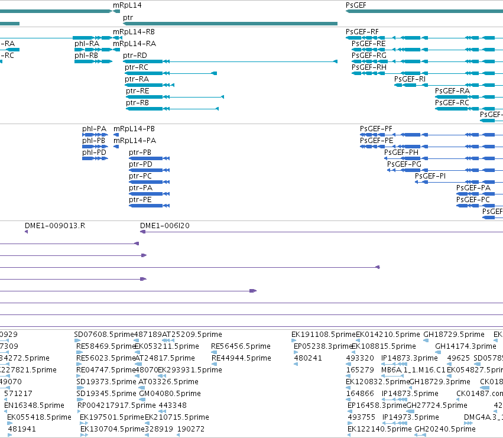Select the SD07608.5prime EST label

(x=104, y=335)
